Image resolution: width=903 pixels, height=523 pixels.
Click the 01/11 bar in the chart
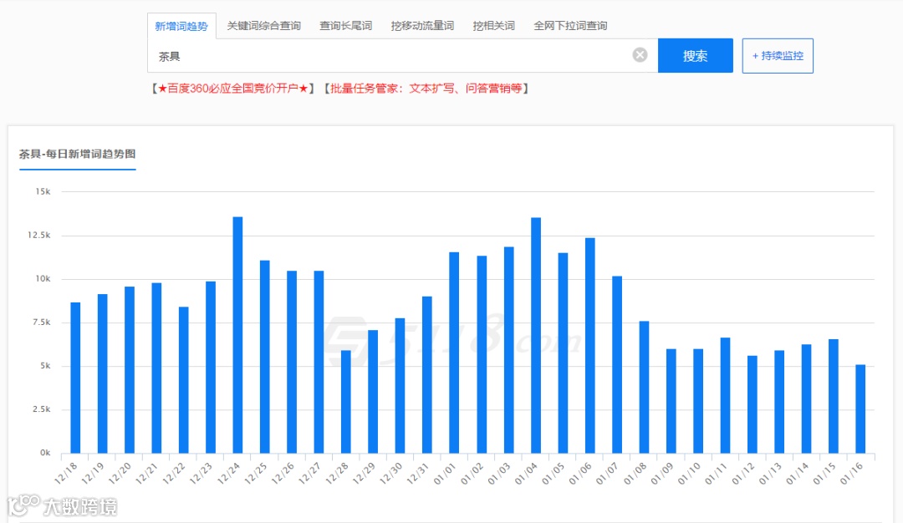[726, 396]
